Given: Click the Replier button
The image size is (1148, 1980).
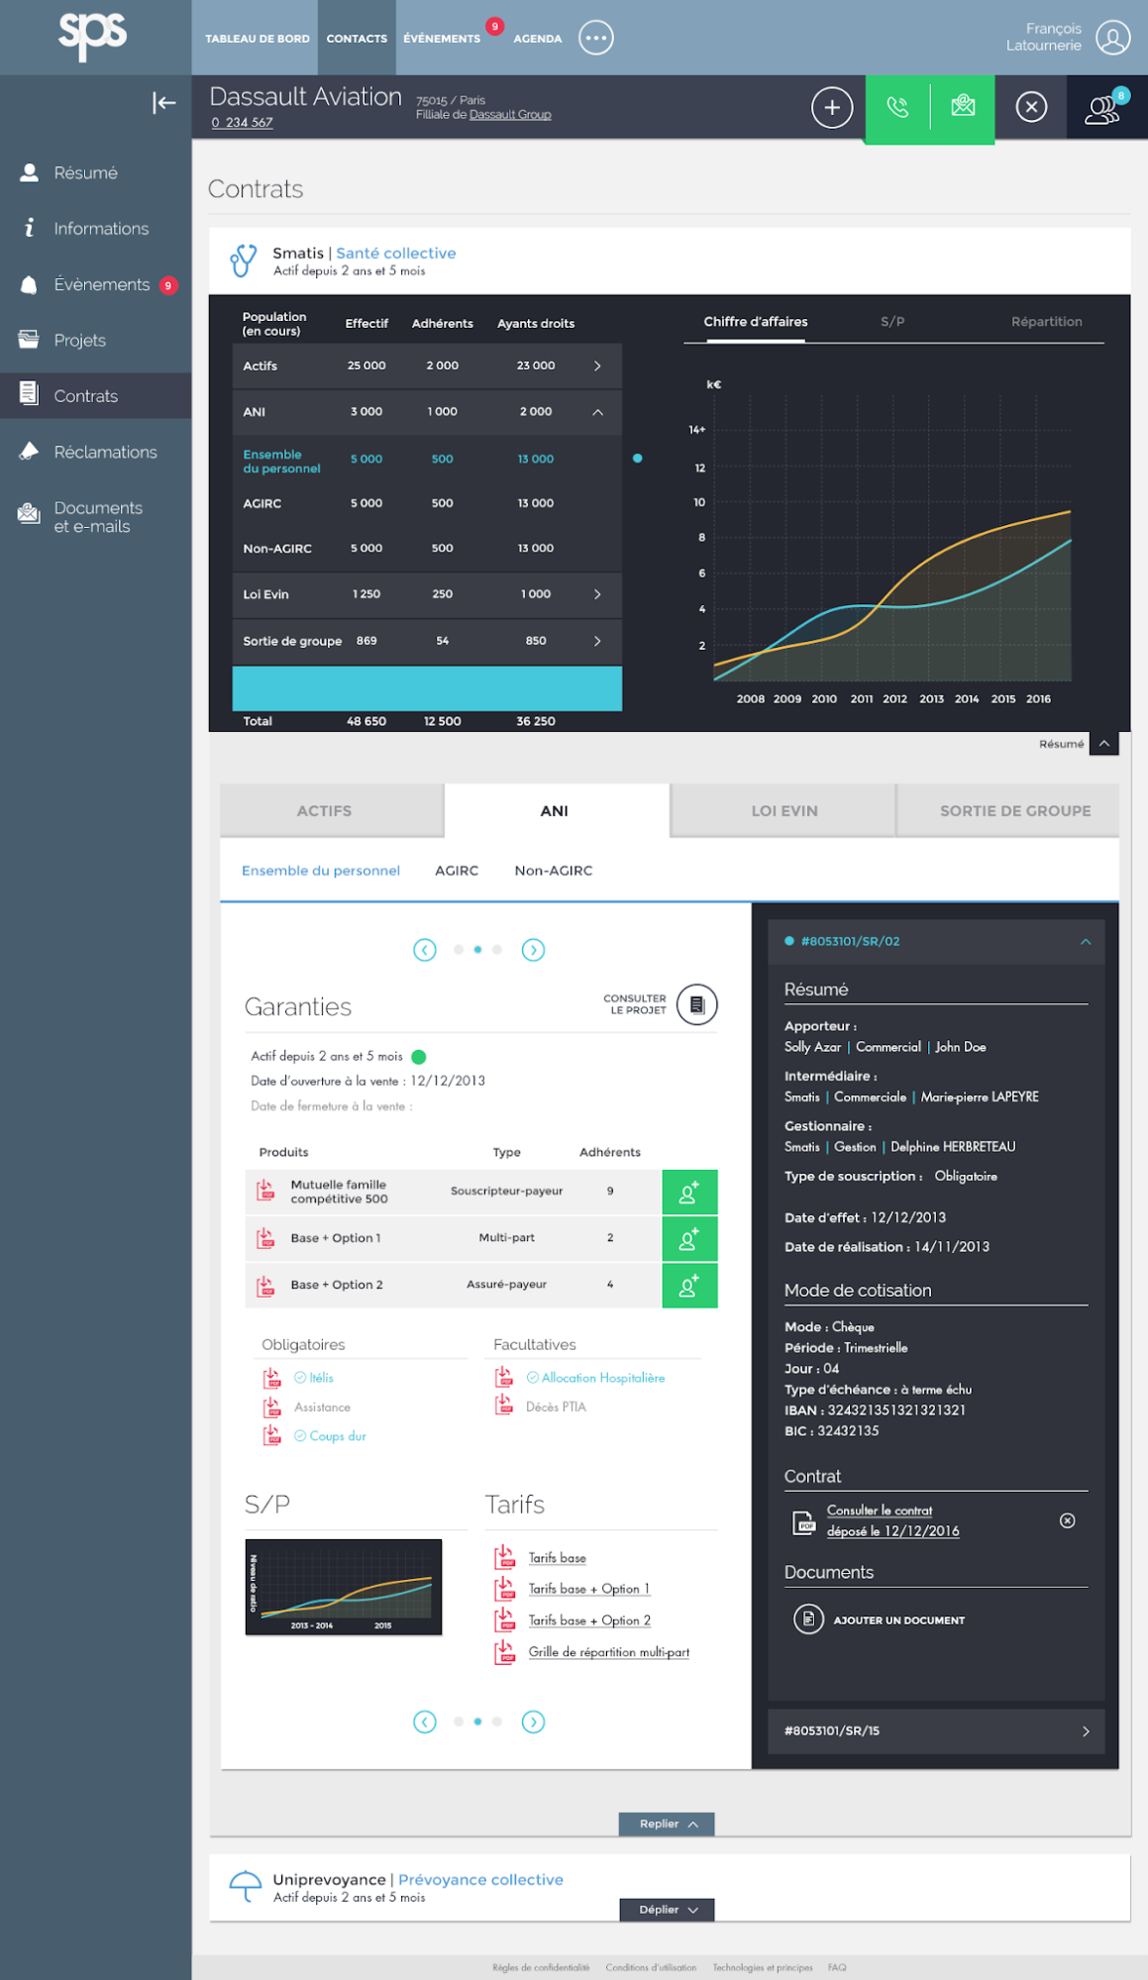Looking at the screenshot, I should [x=667, y=1824].
